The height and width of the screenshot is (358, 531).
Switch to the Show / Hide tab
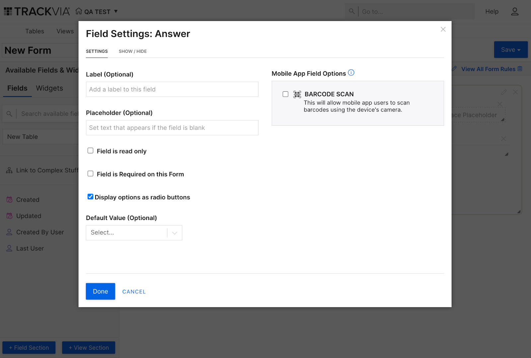pyautogui.click(x=132, y=51)
